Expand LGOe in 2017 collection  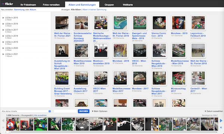(x=3, y=30)
